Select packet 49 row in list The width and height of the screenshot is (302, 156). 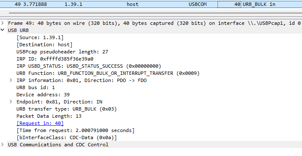coord(151,4)
